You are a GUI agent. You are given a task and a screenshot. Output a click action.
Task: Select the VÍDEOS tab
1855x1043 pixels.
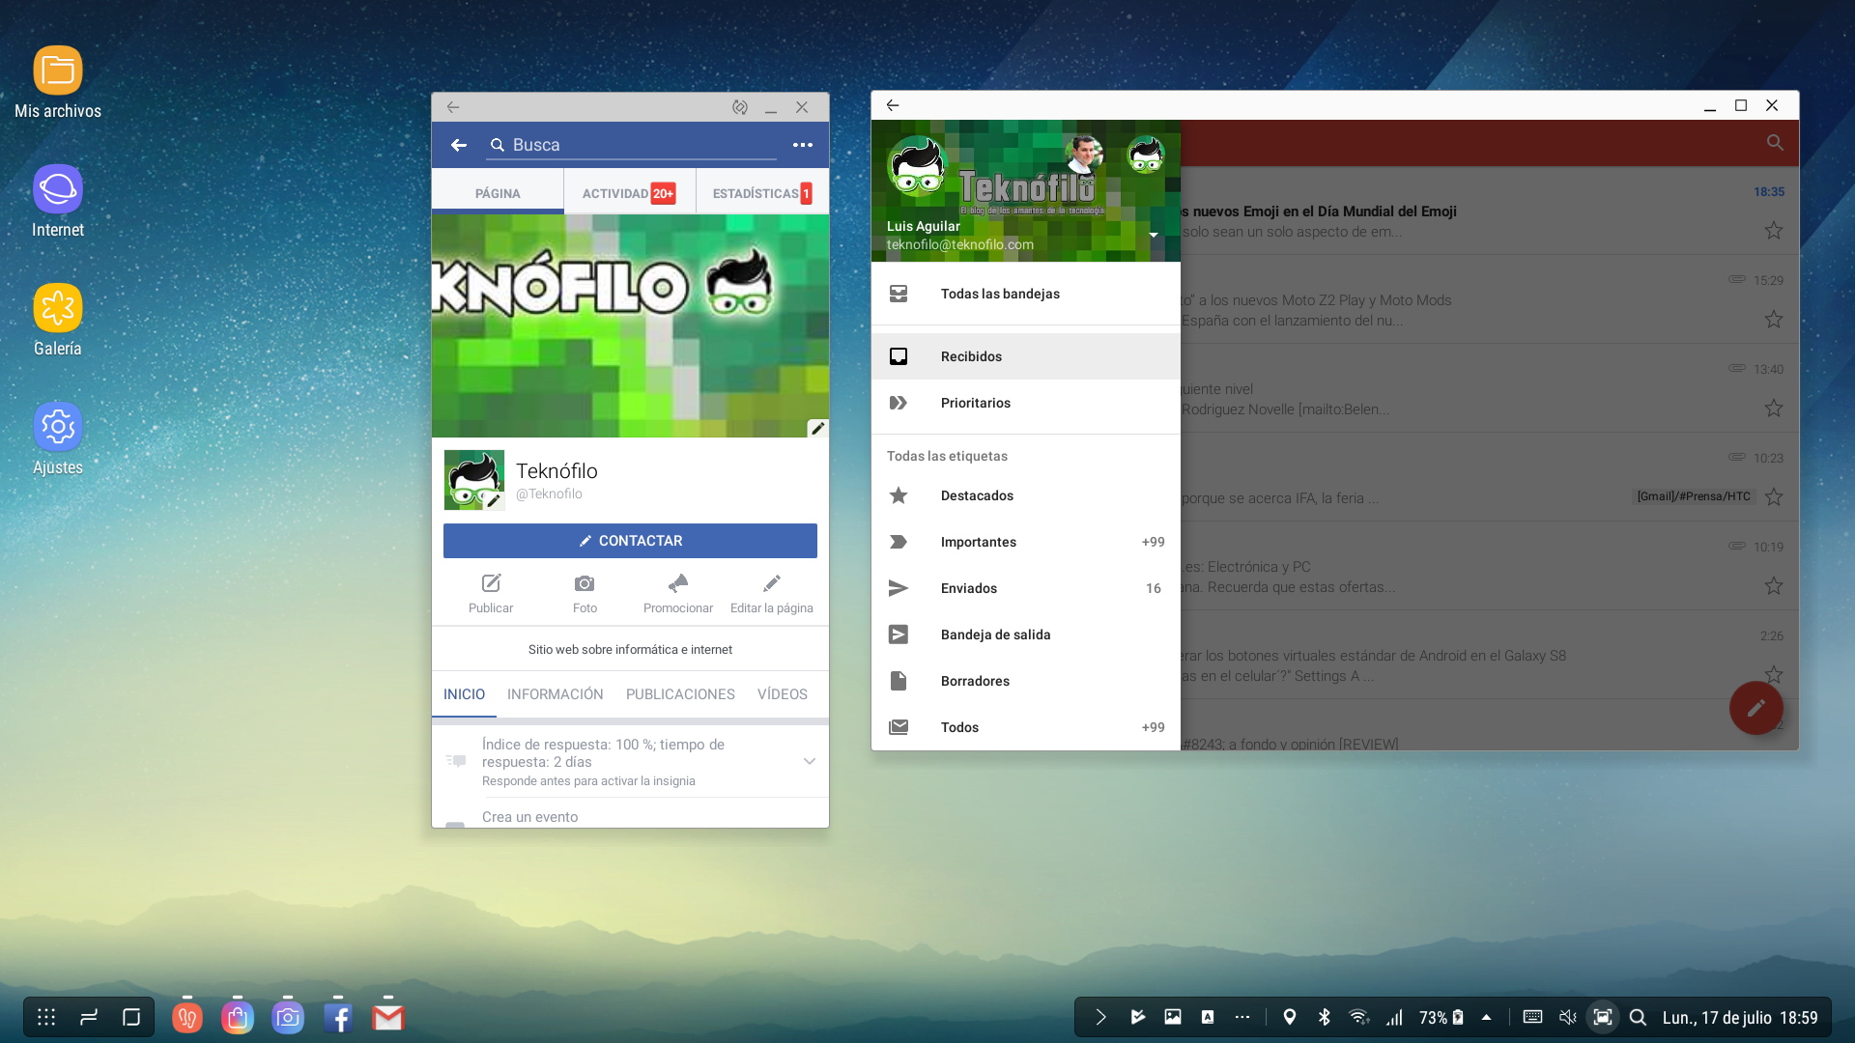[783, 694]
